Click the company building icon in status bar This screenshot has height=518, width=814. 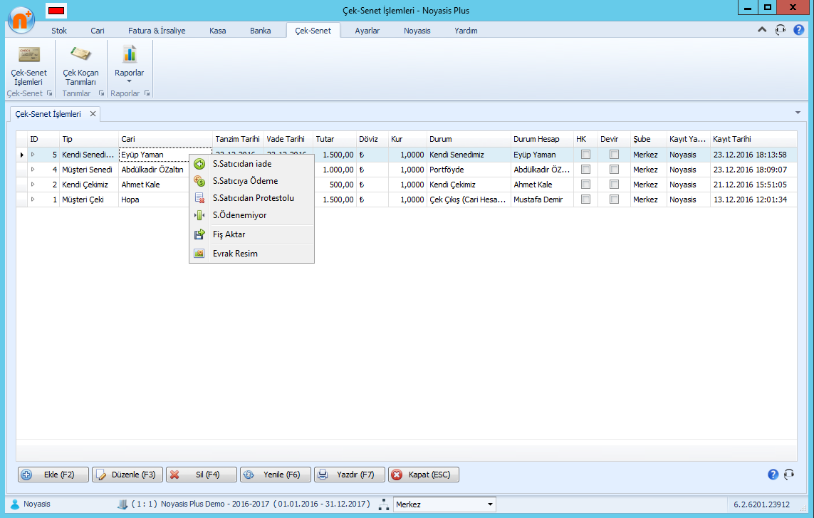click(x=123, y=504)
